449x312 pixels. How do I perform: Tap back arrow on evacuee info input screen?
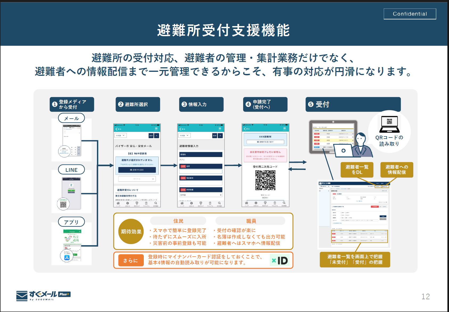(x=181, y=129)
